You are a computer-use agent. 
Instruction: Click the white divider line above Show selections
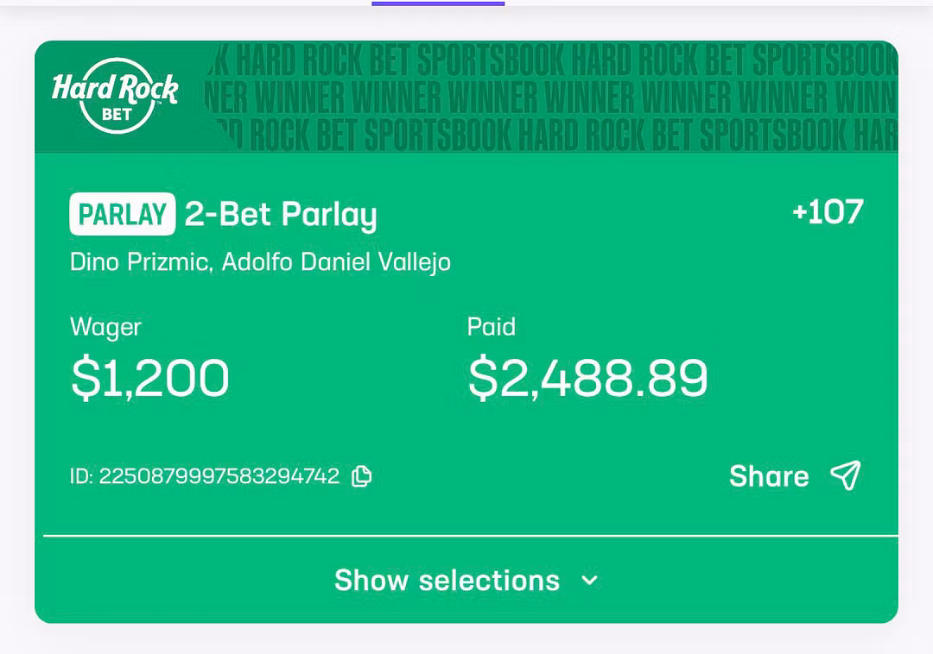click(471, 536)
